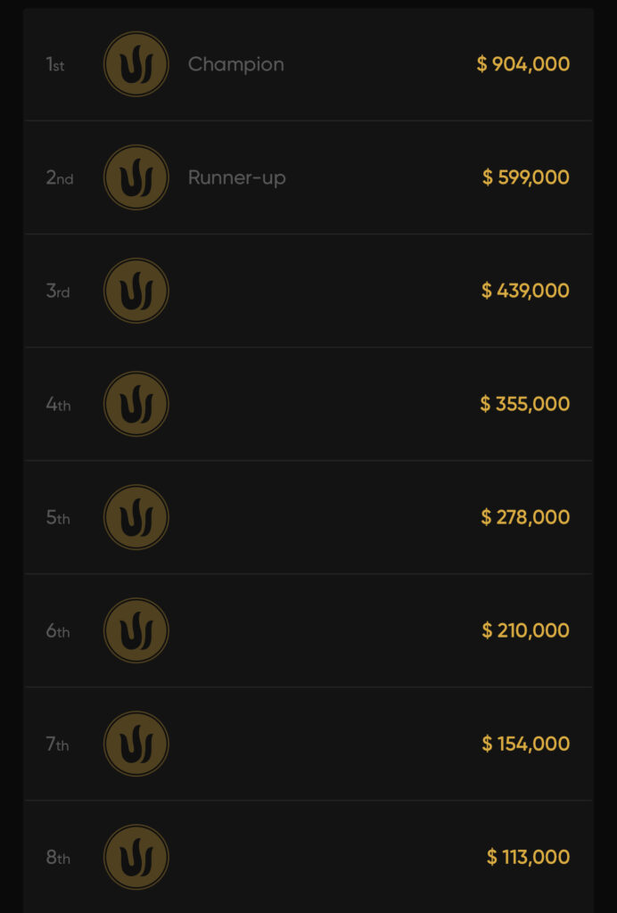Click the 6th place gold emblem

(136, 630)
